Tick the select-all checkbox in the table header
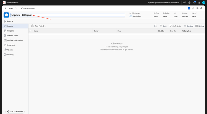207x114 pixels. pos(30,31)
